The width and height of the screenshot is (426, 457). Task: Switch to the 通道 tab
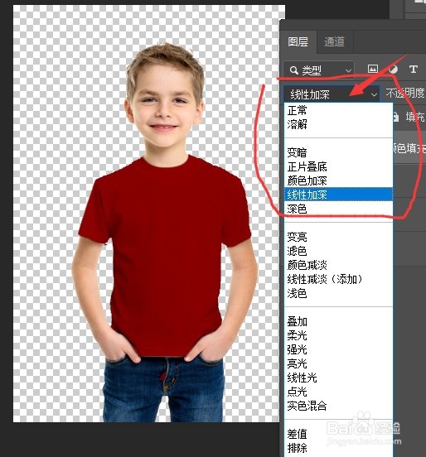334,42
